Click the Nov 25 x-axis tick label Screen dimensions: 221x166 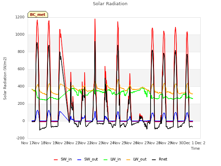[x=119, y=143]
